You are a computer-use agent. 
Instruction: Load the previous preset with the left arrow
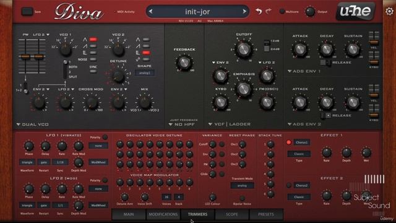point(150,11)
